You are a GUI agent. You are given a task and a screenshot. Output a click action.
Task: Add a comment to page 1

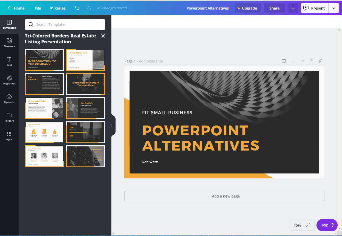284,61
